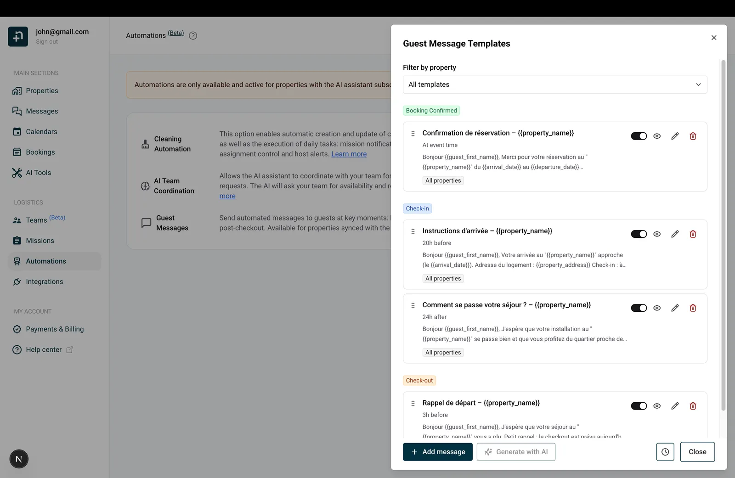Image resolution: width=735 pixels, height=478 pixels.
Task: Open the Help center link
Action: (55, 349)
